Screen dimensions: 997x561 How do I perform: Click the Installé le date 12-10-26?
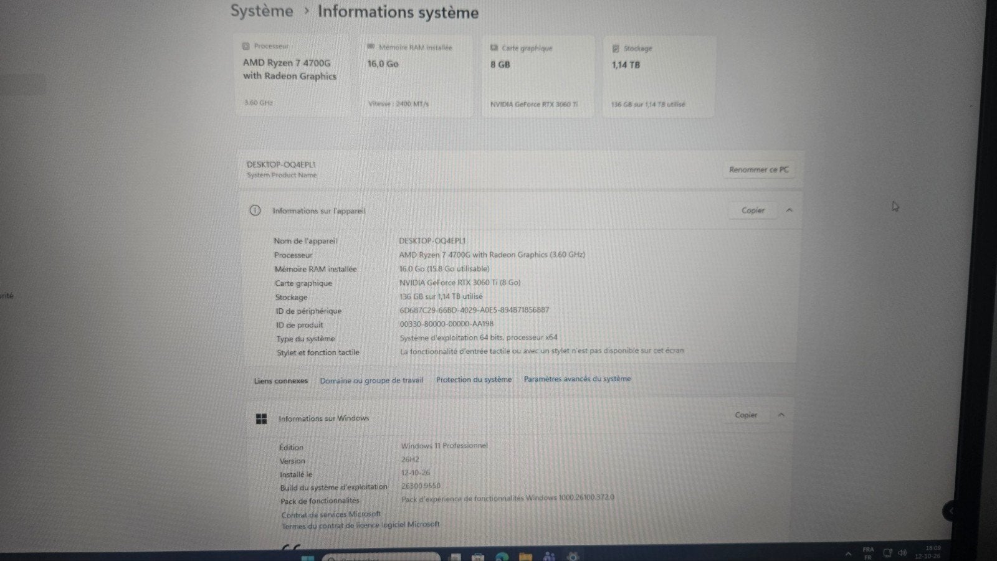pos(416,473)
